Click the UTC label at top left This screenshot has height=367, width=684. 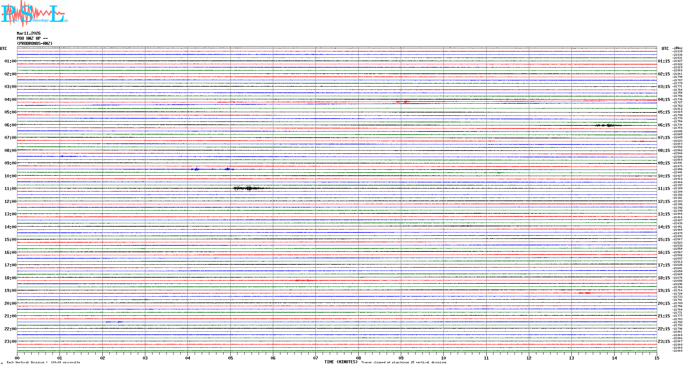click(3, 49)
